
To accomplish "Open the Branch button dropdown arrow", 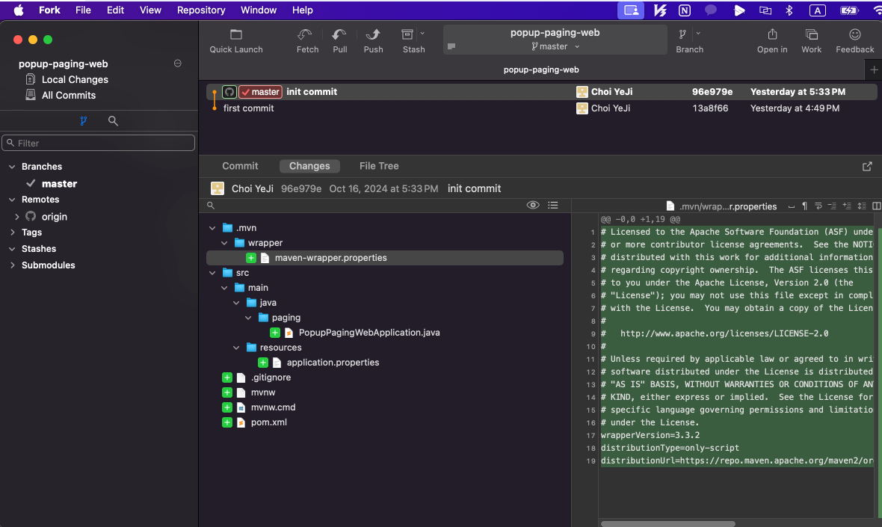I will 698,34.
